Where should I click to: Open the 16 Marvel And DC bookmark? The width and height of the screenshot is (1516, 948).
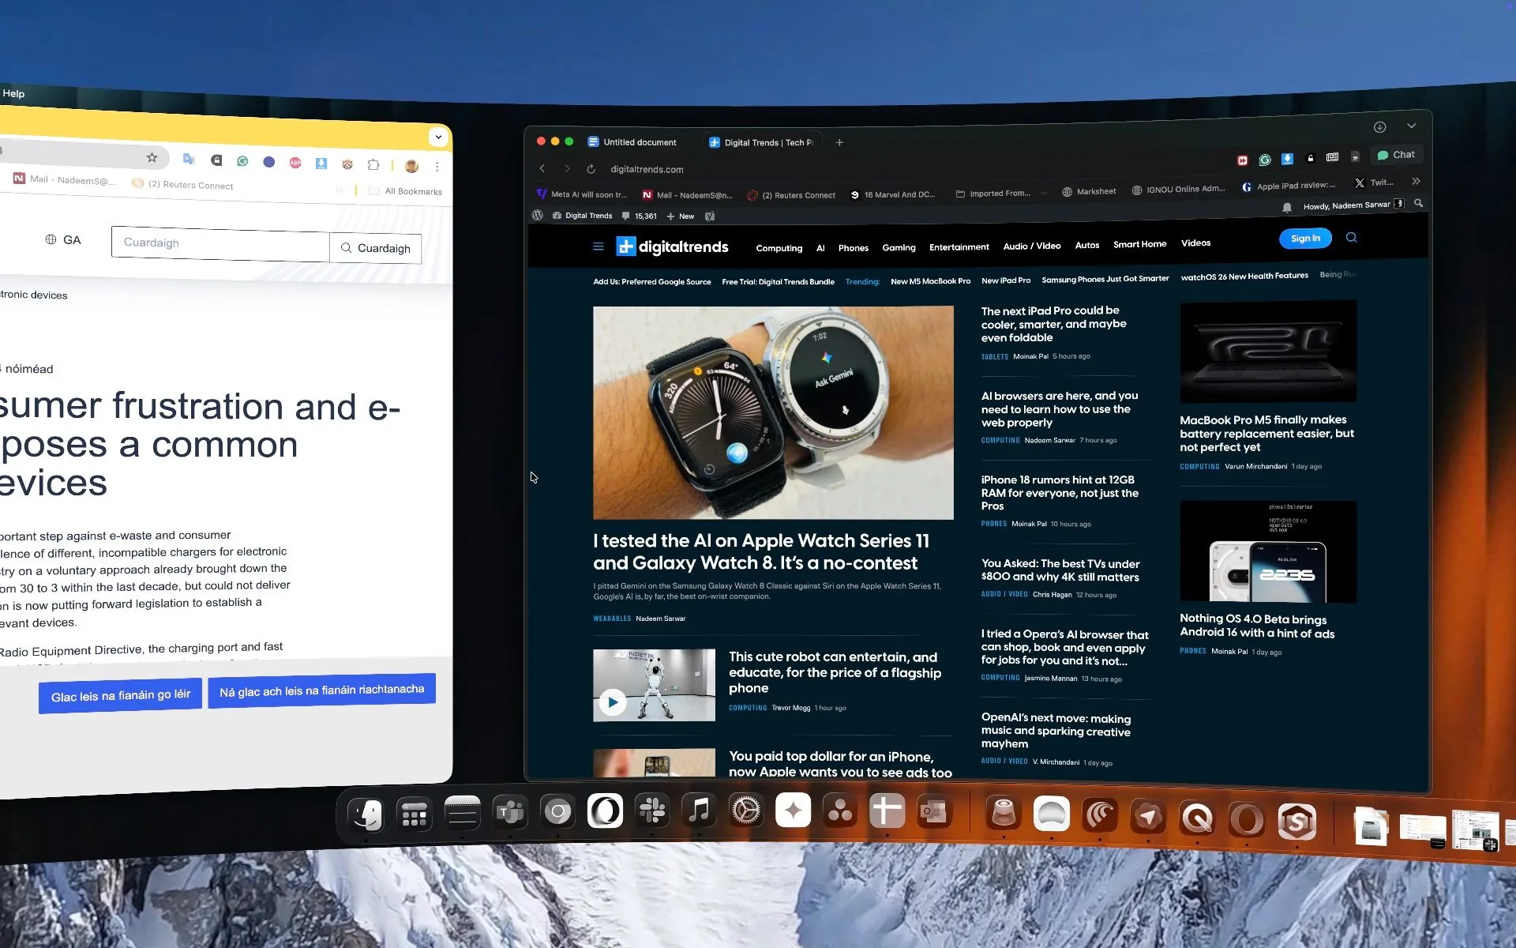pos(892,194)
